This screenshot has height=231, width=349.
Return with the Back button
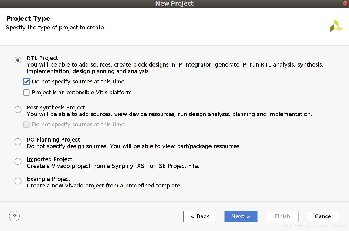click(200, 216)
